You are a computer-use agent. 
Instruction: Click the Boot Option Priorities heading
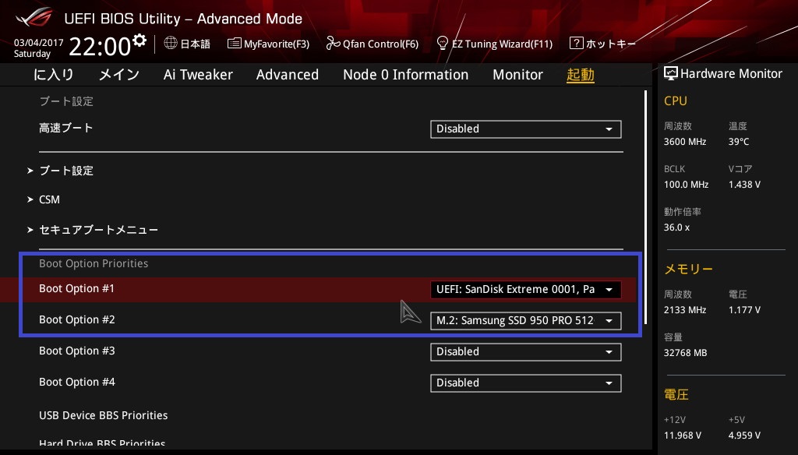(94, 263)
